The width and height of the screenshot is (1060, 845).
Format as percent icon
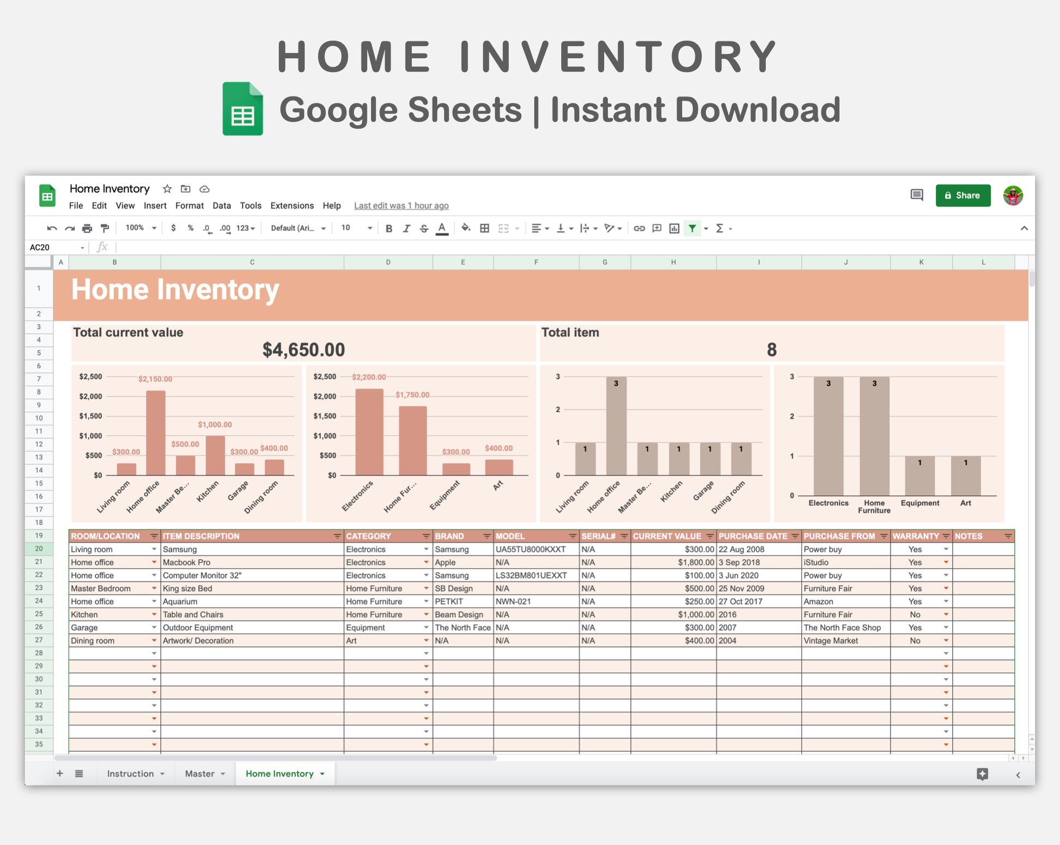pyautogui.click(x=191, y=228)
